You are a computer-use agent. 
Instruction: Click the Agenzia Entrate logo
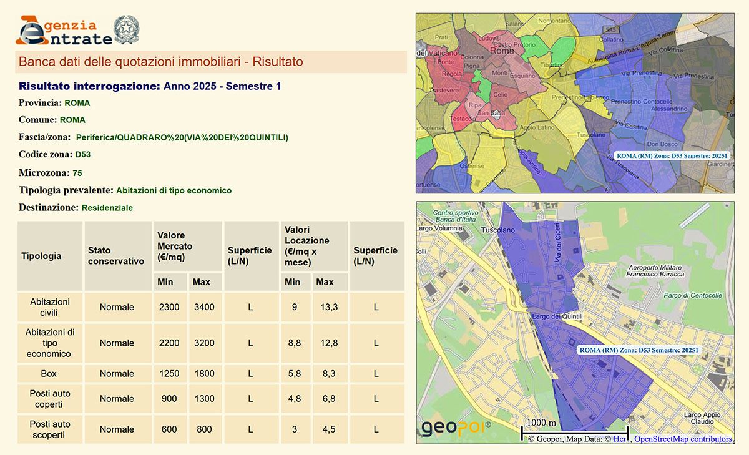[x=64, y=31]
